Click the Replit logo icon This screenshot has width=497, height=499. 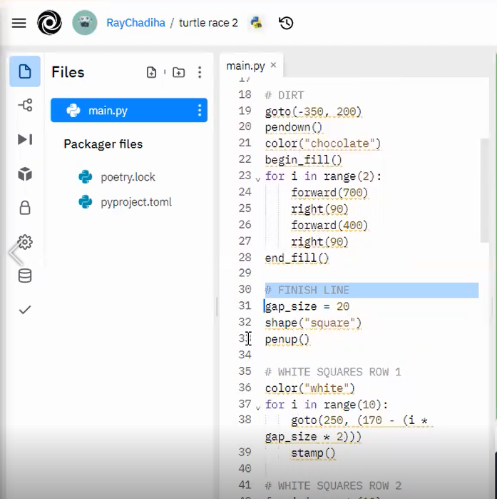click(x=50, y=23)
